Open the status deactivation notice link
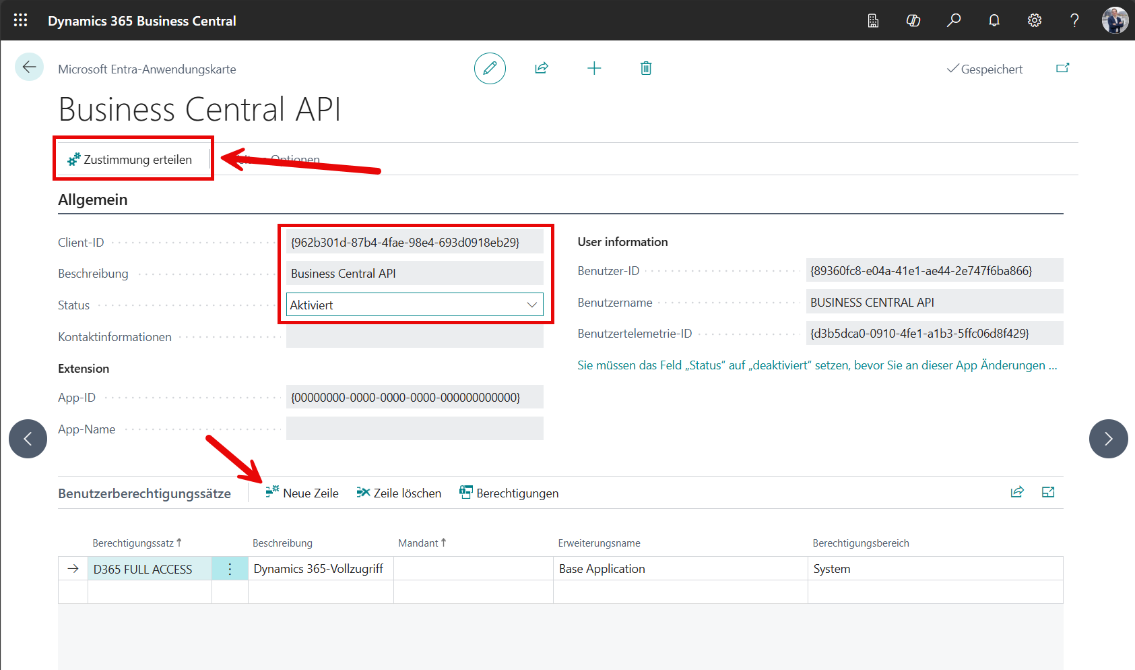1135x670 pixels. coord(817,365)
